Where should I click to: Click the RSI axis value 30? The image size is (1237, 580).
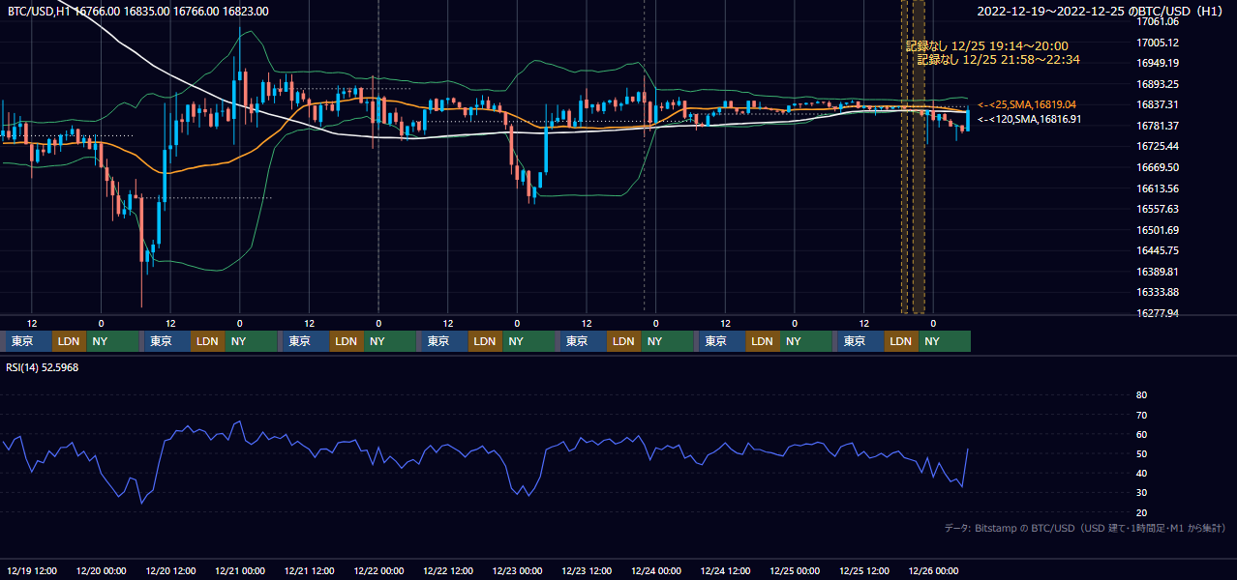1141,492
